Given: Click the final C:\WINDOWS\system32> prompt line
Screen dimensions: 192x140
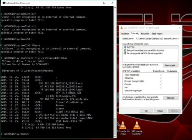Looking at the screenshot, I should (x=15, y=134).
